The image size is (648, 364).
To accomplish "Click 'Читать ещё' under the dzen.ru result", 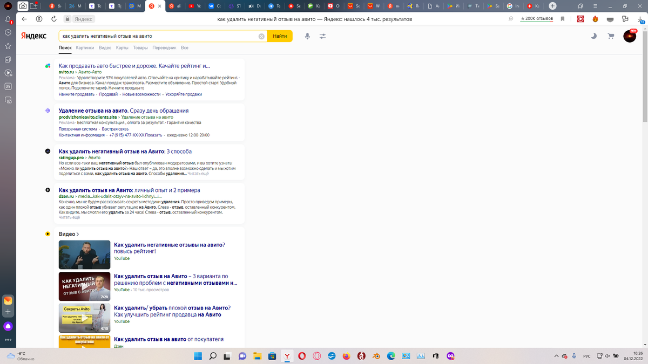I will pos(69,217).
